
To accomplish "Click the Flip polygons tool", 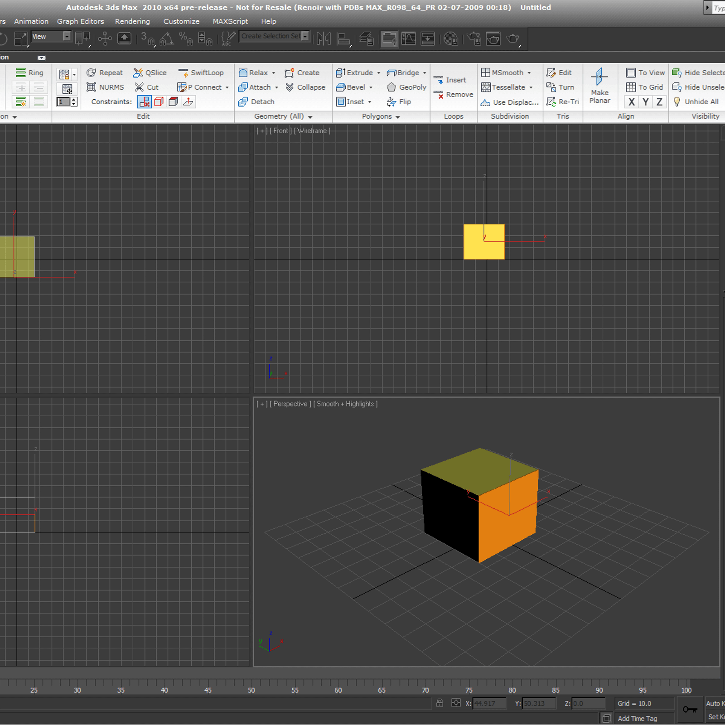I will click(399, 101).
